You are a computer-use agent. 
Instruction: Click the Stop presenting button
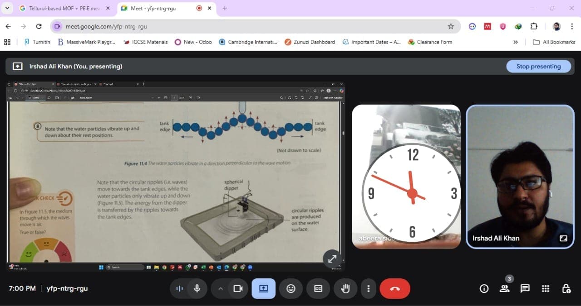pyautogui.click(x=538, y=66)
